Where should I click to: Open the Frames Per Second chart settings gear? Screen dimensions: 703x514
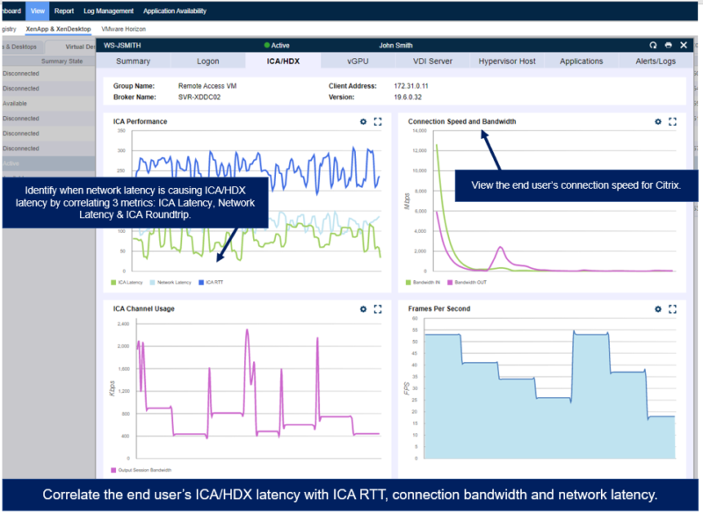pyautogui.click(x=657, y=309)
